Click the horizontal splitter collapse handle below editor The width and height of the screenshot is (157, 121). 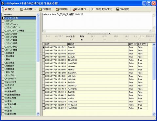[99, 33]
